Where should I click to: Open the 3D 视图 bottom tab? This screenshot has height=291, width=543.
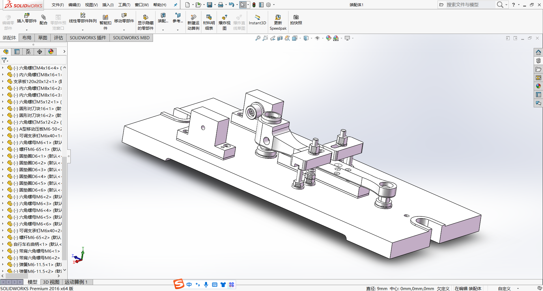51,282
